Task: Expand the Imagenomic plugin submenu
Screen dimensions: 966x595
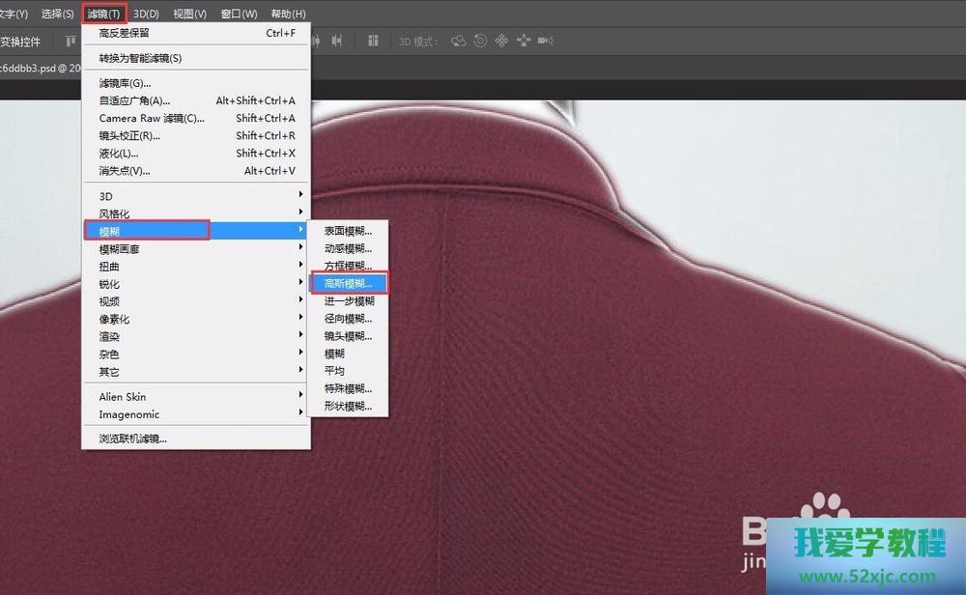Action: (x=128, y=414)
